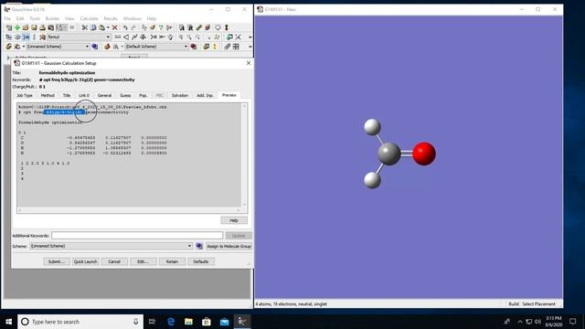
Task: Click the preview pane horizontal scrollbar
Action: pos(129,210)
